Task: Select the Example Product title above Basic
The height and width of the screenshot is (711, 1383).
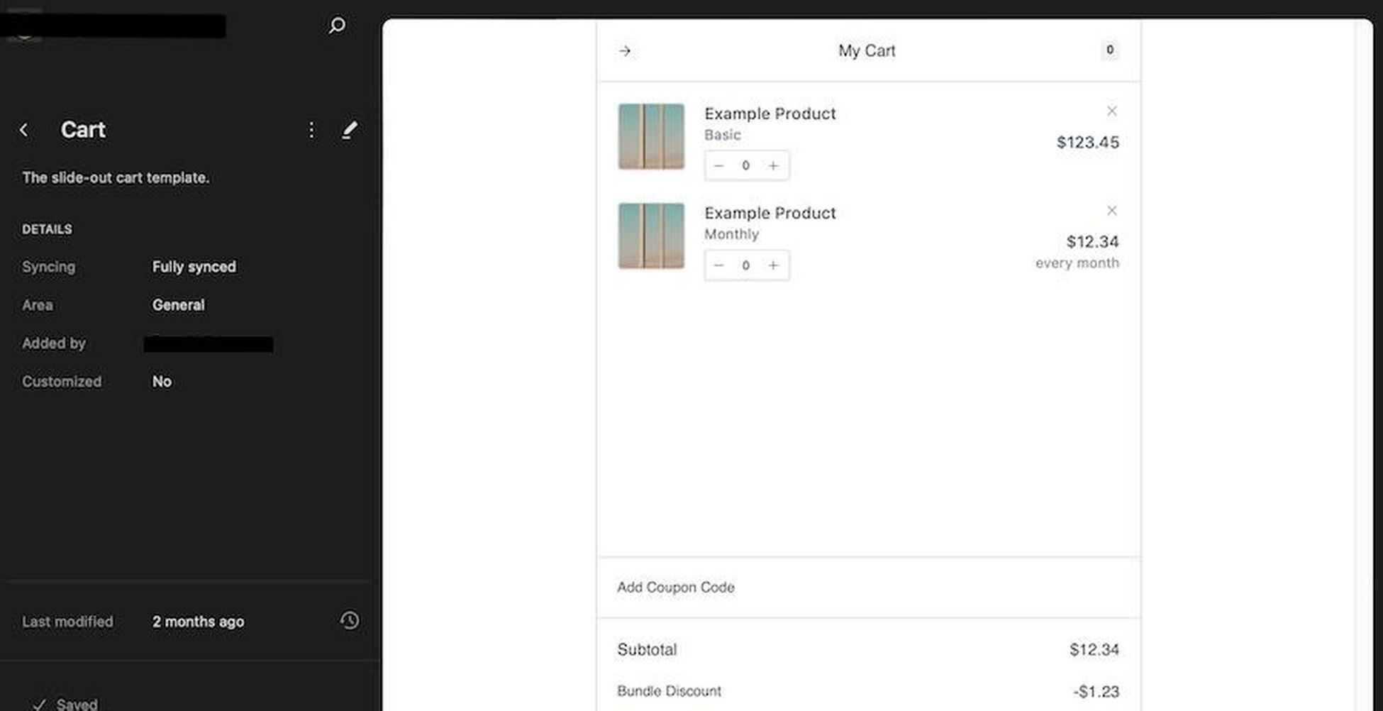Action: point(770,114)
